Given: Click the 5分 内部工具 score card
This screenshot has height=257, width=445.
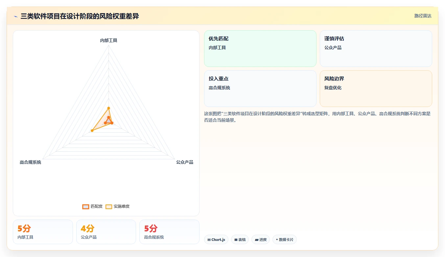Looking at the screenshot, I should tap(43, 232).
